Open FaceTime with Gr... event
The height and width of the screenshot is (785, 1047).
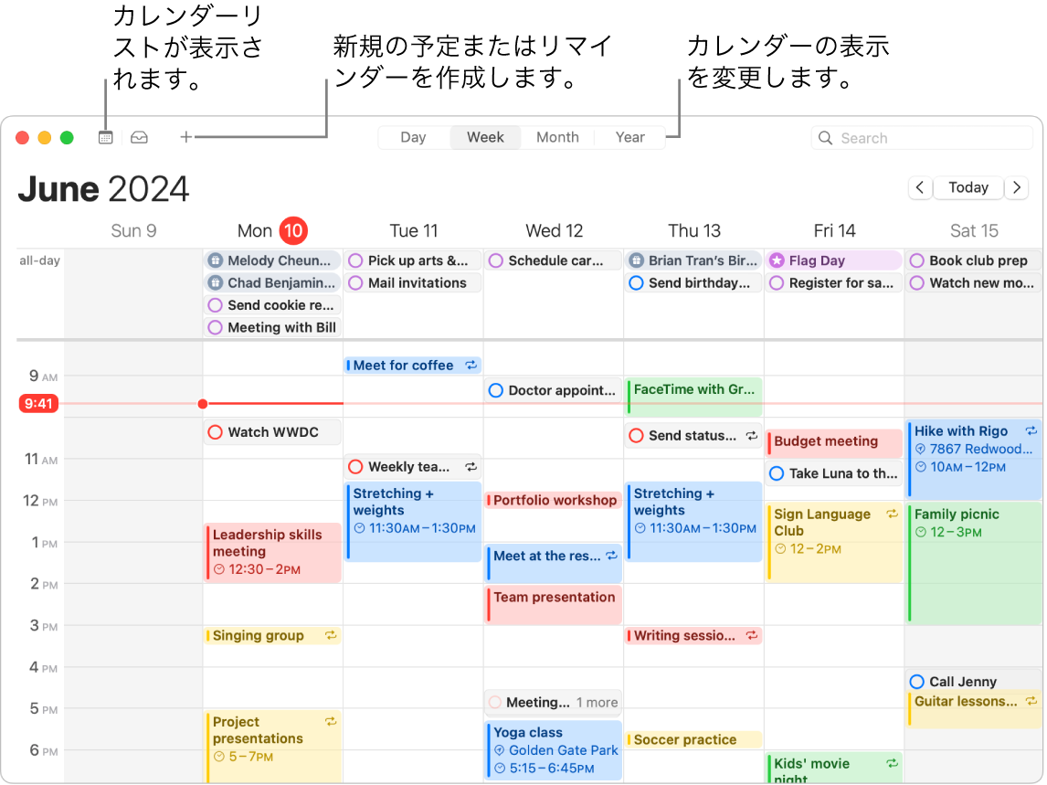pos(693,396)
